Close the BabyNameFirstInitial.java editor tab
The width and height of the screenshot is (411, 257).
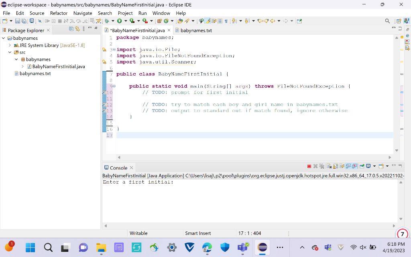169,30
